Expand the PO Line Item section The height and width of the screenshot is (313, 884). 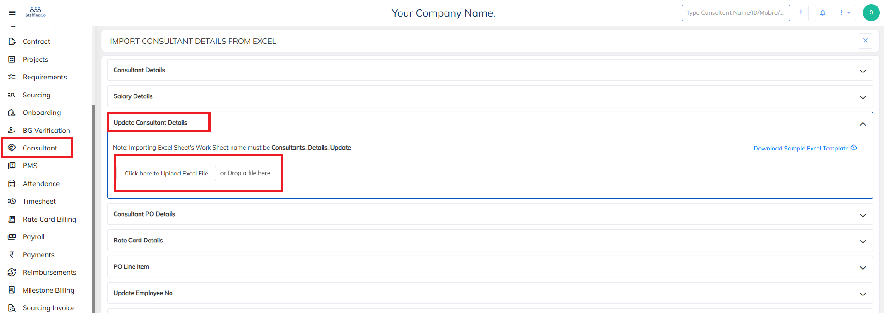[x=862, y=268]
